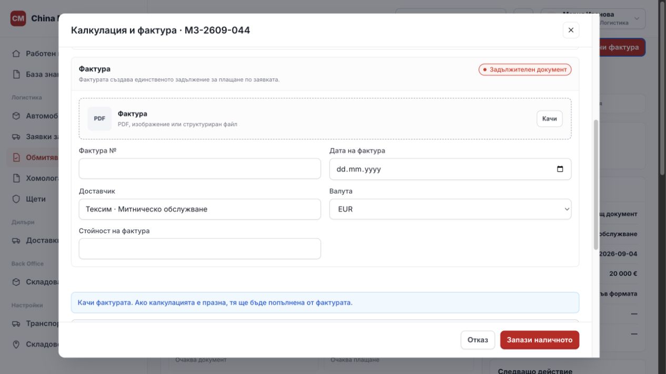Image resolution: width=666 pixels, height=374 pixels.
Task: Open the Обмитяване sidebar menu item
Action: click(34, 158)
